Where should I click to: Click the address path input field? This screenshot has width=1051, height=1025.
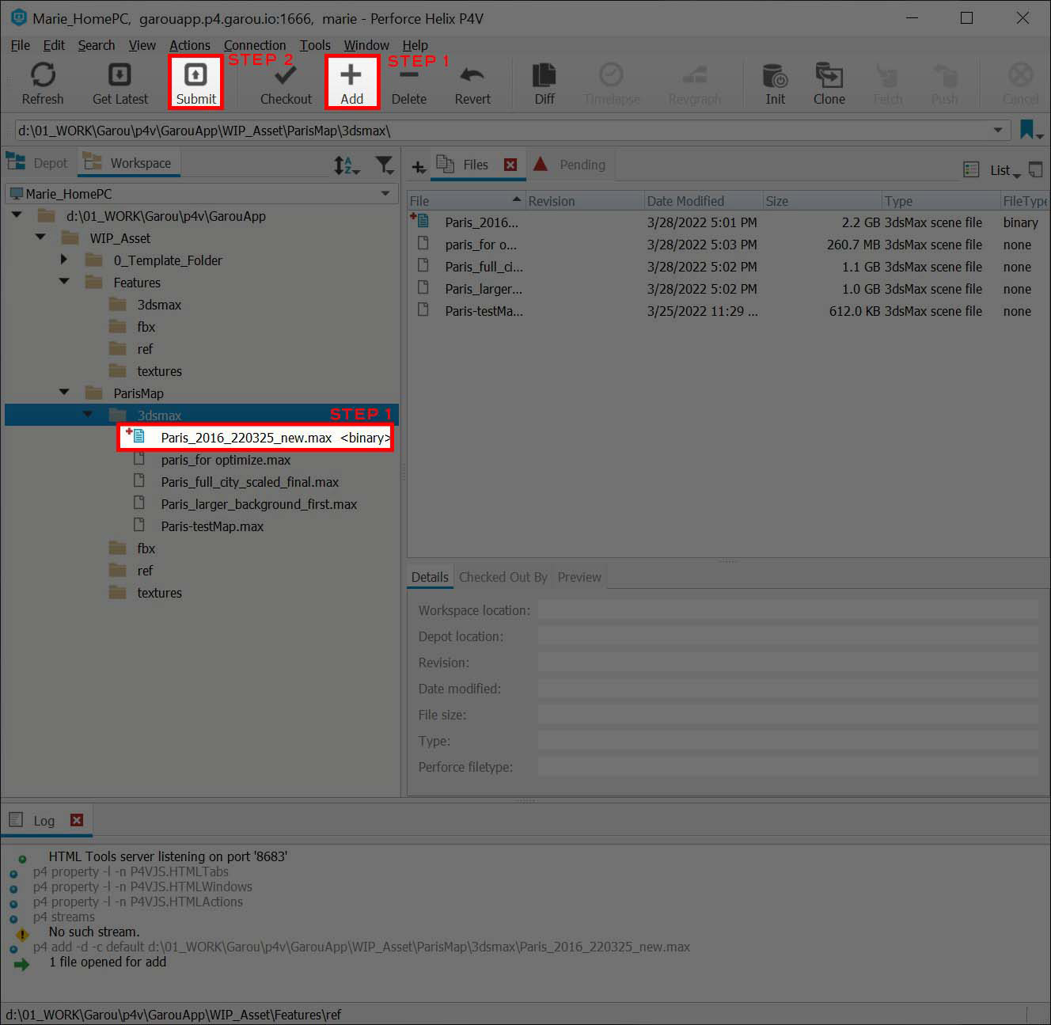pos(503,130)
